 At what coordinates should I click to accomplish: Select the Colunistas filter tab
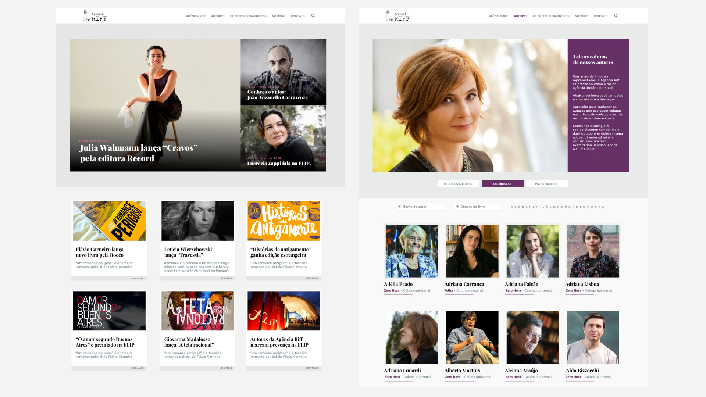tap(502, 184)
